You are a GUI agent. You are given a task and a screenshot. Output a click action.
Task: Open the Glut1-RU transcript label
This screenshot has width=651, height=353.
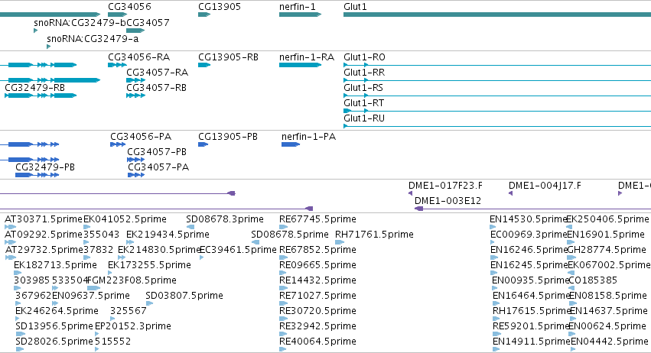click(x=364, y=118)
